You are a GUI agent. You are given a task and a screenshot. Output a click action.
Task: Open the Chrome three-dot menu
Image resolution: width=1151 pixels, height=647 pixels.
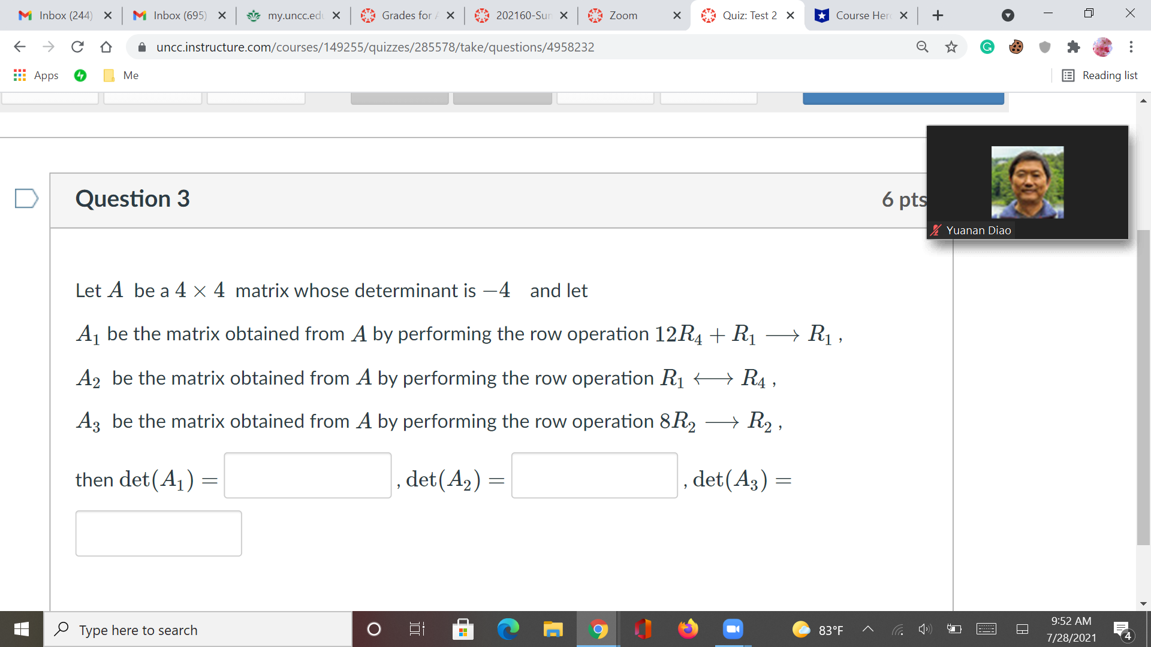click(1131, 47)
